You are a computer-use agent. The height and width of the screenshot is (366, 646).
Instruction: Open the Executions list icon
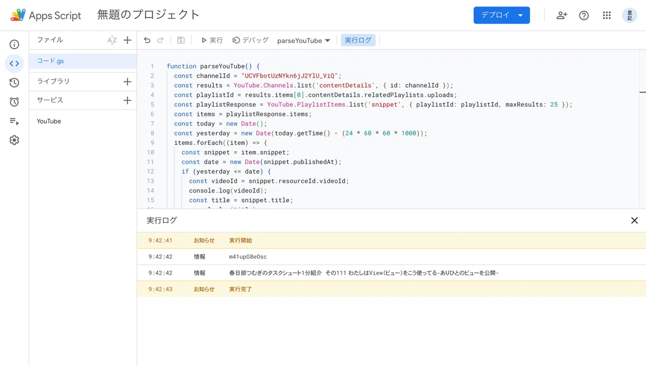tap(15, 121)
